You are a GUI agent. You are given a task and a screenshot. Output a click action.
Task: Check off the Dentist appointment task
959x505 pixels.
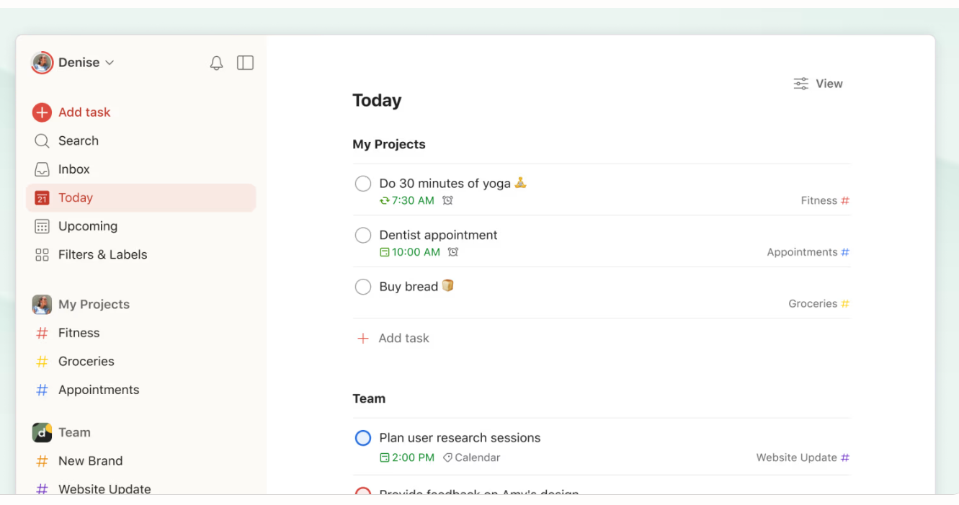click(362, 235)
